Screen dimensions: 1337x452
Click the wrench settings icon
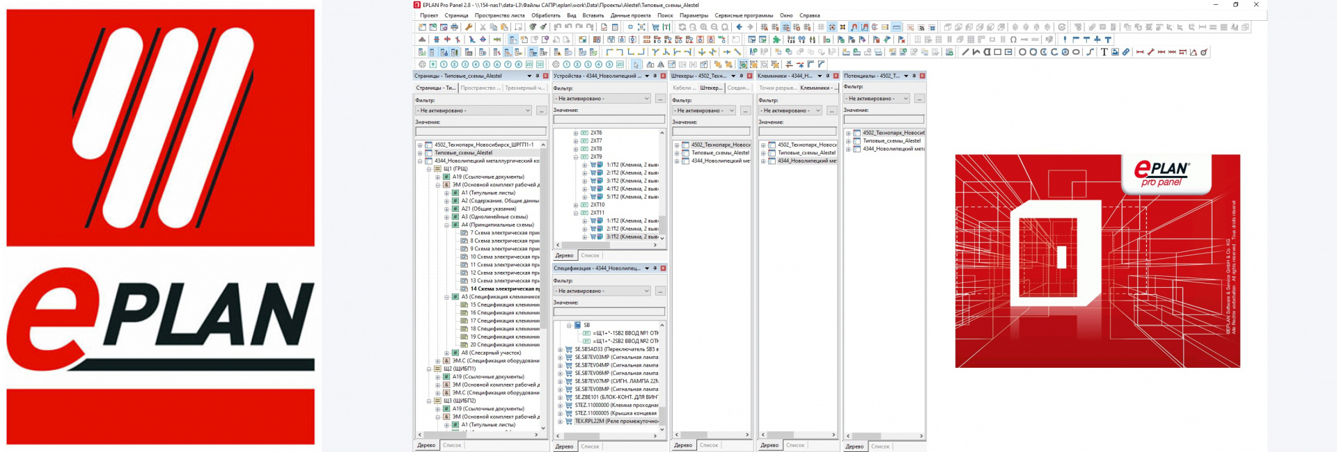tap(469, 27)
